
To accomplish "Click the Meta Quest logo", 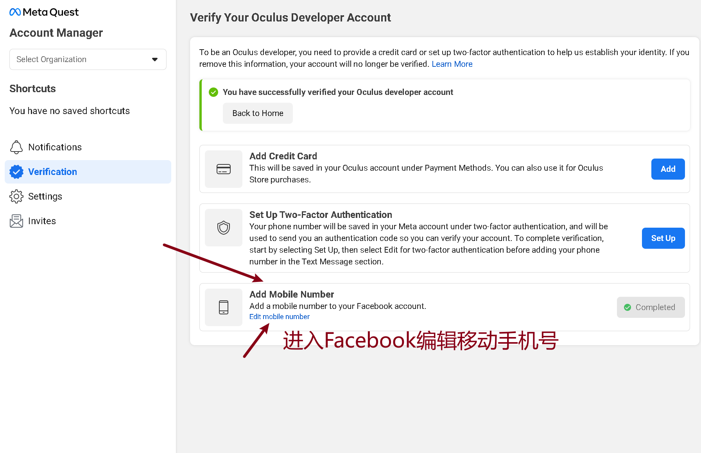I will click(44, 12).
